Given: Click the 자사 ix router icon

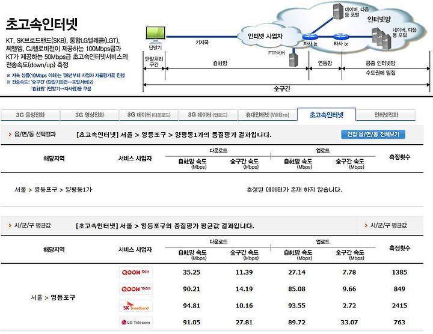Looking at the screenshot, I should tap(310, 37).
